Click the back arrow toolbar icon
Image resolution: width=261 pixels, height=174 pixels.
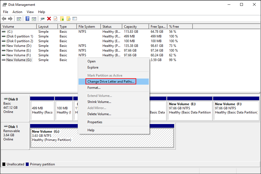coord(4,19)
